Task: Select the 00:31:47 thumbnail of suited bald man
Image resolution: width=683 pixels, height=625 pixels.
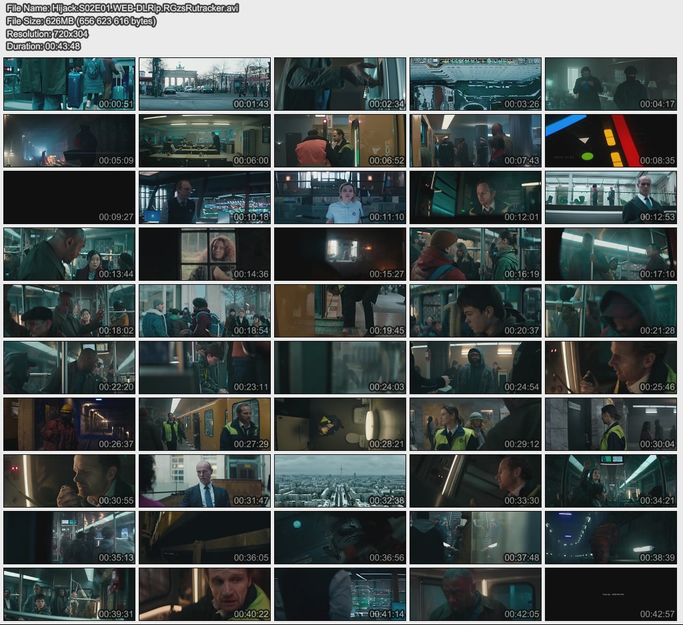Action: (x=205, y=481)
